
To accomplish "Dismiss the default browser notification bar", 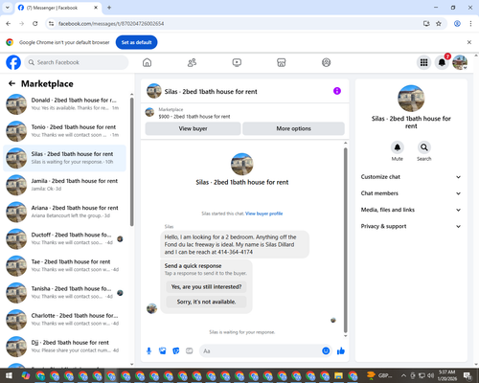I will click(469, 42).
